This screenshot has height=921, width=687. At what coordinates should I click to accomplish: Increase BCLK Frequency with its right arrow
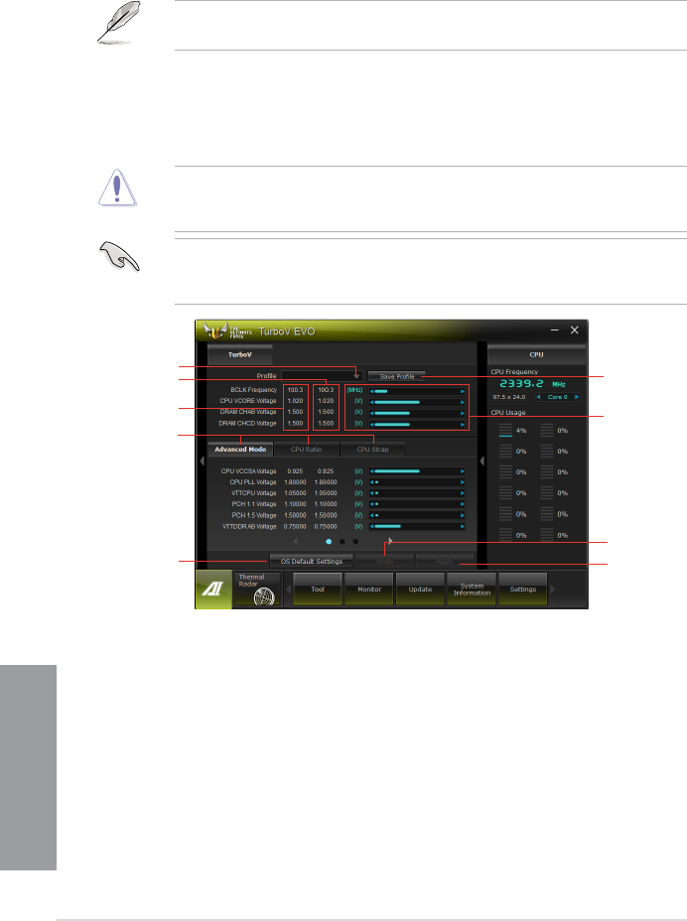coord(463,391)
